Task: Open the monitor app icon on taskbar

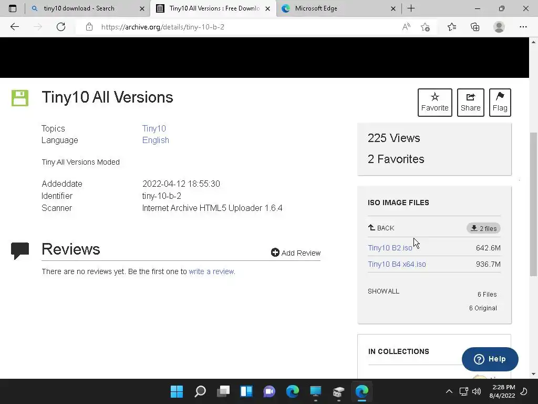Action: (x=316, y=391)
